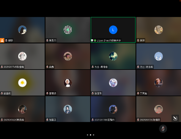This screenshot has height=139, width=181.
Task: Select participant tile labeled 2021261820
Action: pyautogui.click(x=22, y=109)
